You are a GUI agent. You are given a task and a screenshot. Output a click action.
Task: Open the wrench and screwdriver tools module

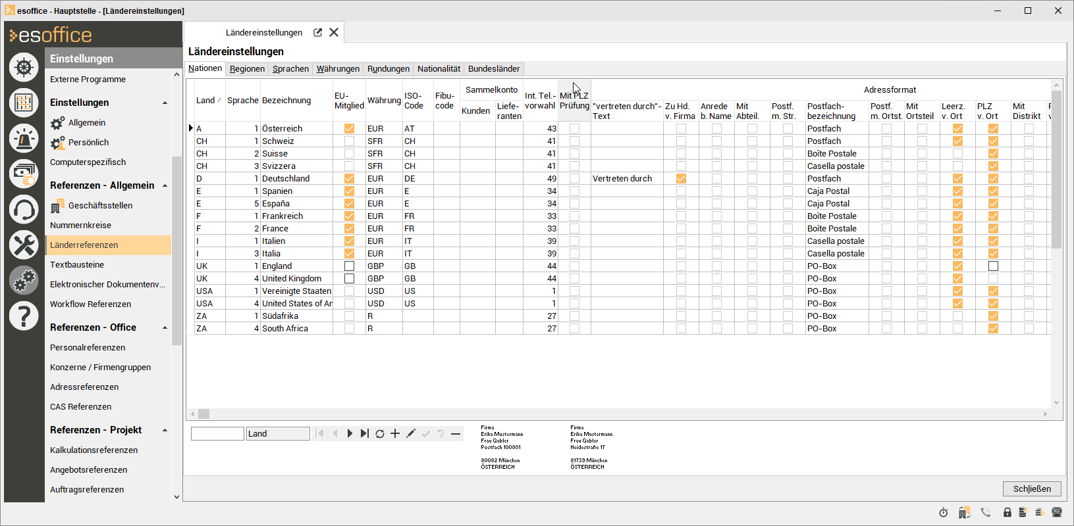[24, 245]
